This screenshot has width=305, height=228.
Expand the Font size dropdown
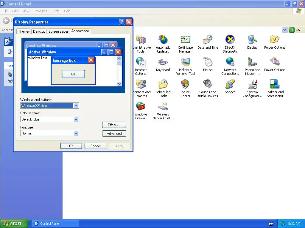tap(76, 133)
